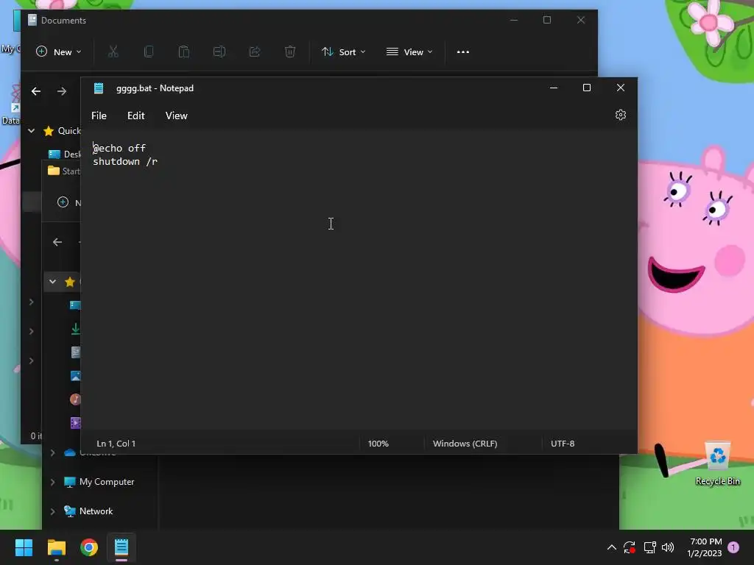Click the Documents icon in lower Explorer sidebar
Image resolution: width=754 pixels, height=565 pixels.
coord(76,352)
